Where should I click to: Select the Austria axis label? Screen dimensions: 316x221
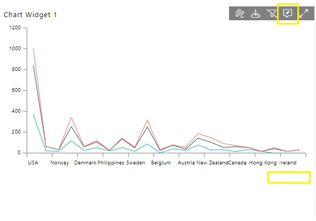pos(186,163)
